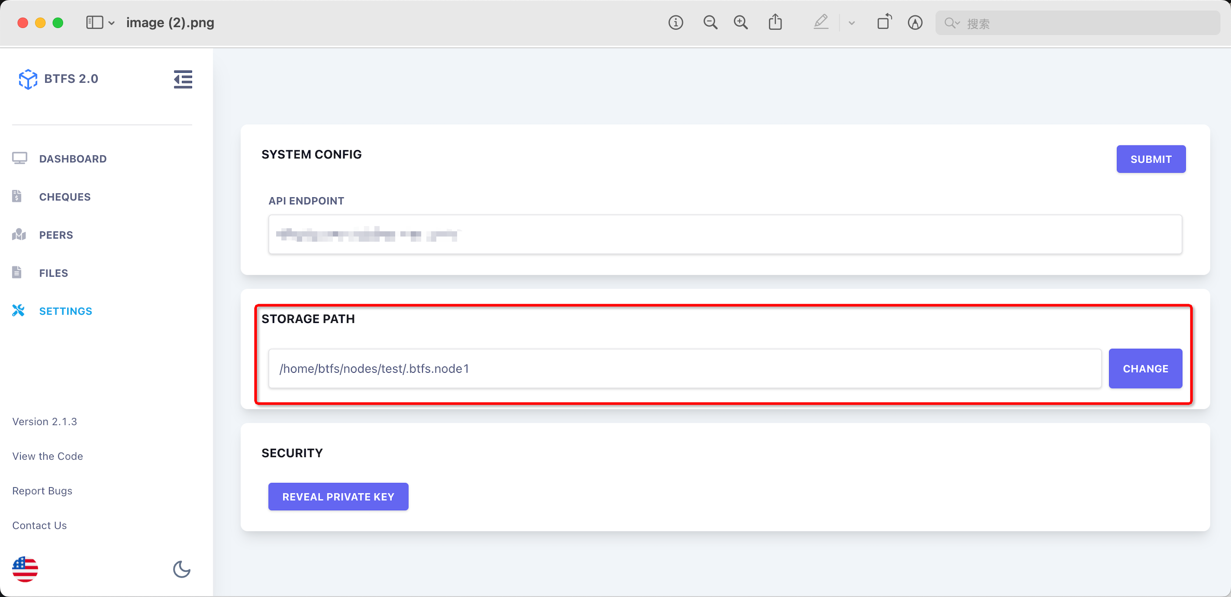Click Preview zoom out icon
This screenshot has width=1231, height=597.
pyautogui.click(x=710, y=22)
